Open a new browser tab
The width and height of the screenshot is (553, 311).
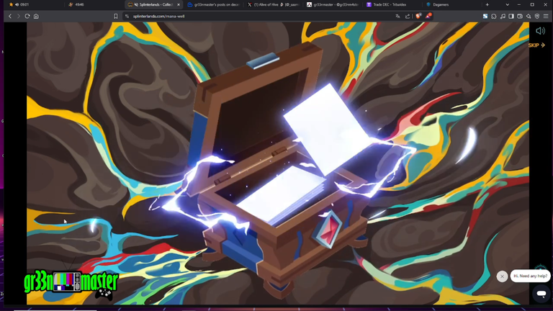[487, 4]
